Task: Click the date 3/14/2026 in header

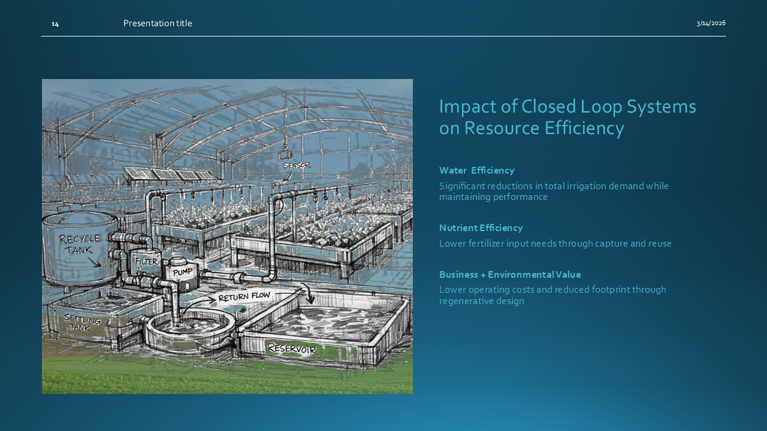Action: click(711, 23)
